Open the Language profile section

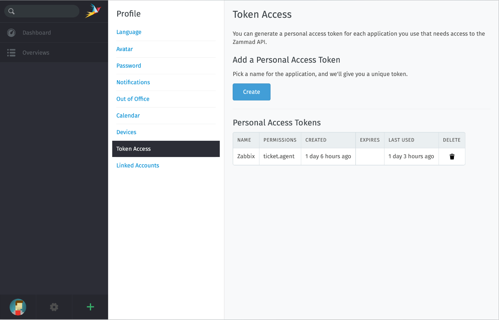[x=129, y=32]
